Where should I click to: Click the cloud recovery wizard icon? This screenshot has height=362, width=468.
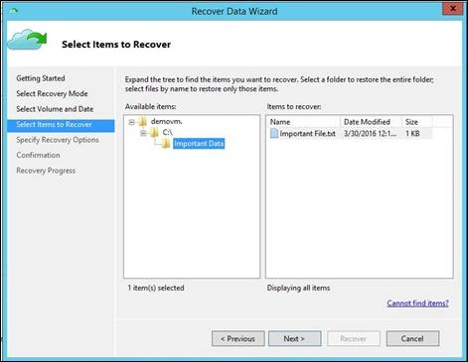27,40
